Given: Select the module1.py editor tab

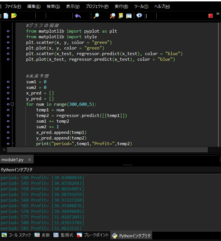Looking at the screenshot, I should click(x=12, y=160).
